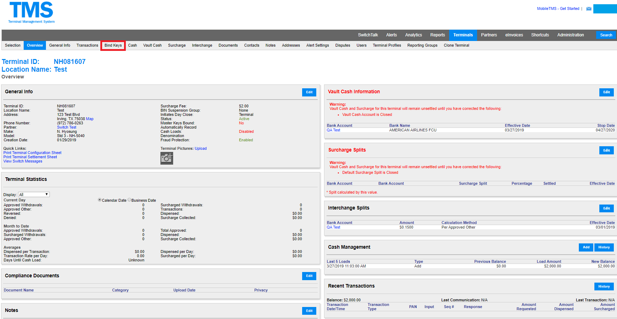The width and height of the screenshot is (617, 319).
Task: Click Add in Cash Management
Action: [x=586, y=247]
